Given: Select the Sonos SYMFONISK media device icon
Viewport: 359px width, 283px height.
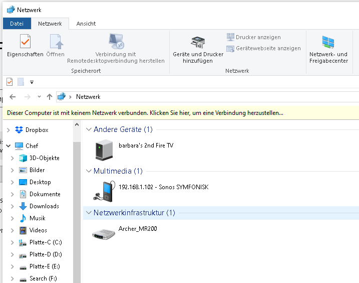Looking at the screenshot, I should [x=104, y=191].
